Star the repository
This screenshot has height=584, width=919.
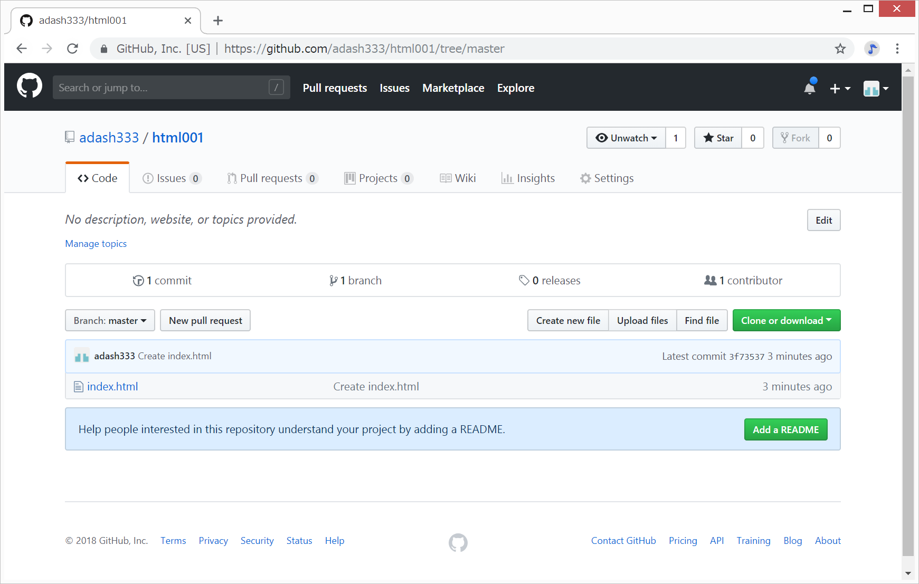[x=718, y=138]
